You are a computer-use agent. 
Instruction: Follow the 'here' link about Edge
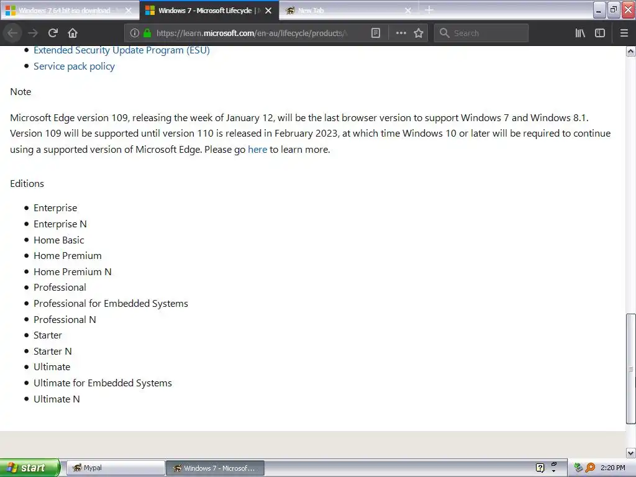point(258,150)
